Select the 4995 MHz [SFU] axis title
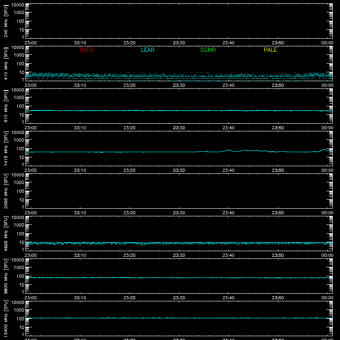The width and height of the screenshot is (340, 340). (x=6, y=233)
